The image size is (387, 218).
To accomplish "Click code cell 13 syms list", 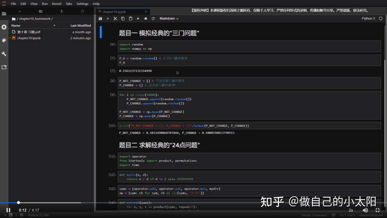I will tap(249, 191).
